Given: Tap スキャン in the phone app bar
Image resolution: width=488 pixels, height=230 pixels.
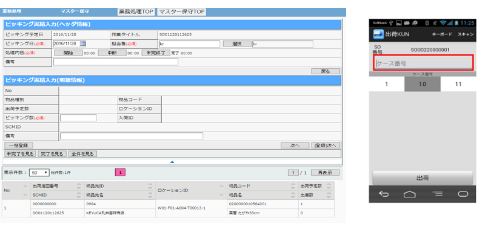Looking at the screenshot, I should pos(466,34).
